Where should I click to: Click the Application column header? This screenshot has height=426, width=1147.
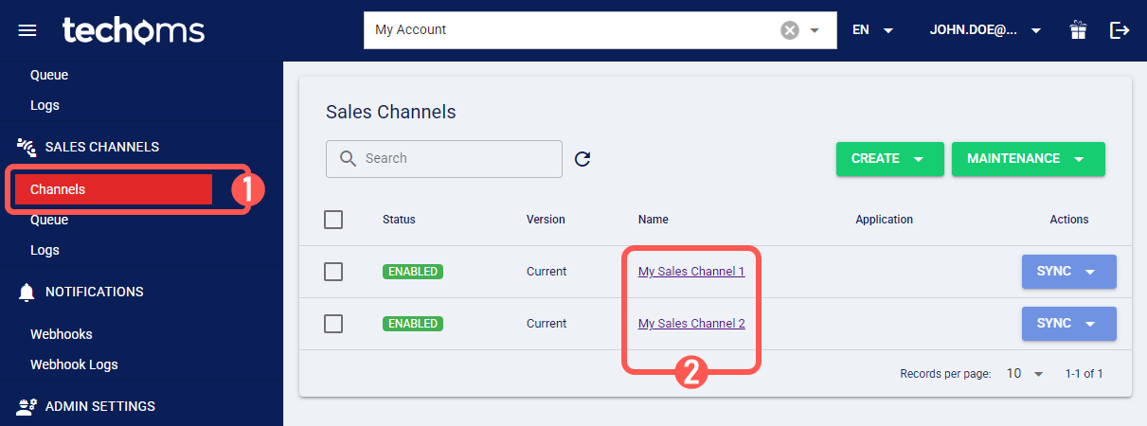pos(885,220)
